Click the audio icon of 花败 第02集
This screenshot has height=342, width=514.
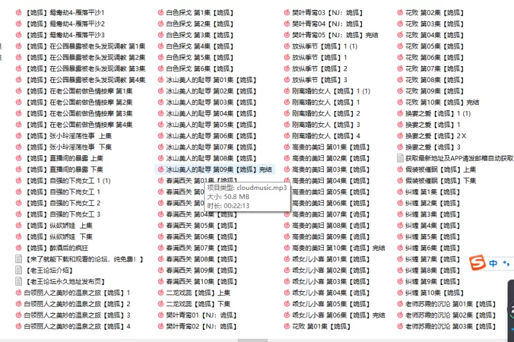coord(400,13)
